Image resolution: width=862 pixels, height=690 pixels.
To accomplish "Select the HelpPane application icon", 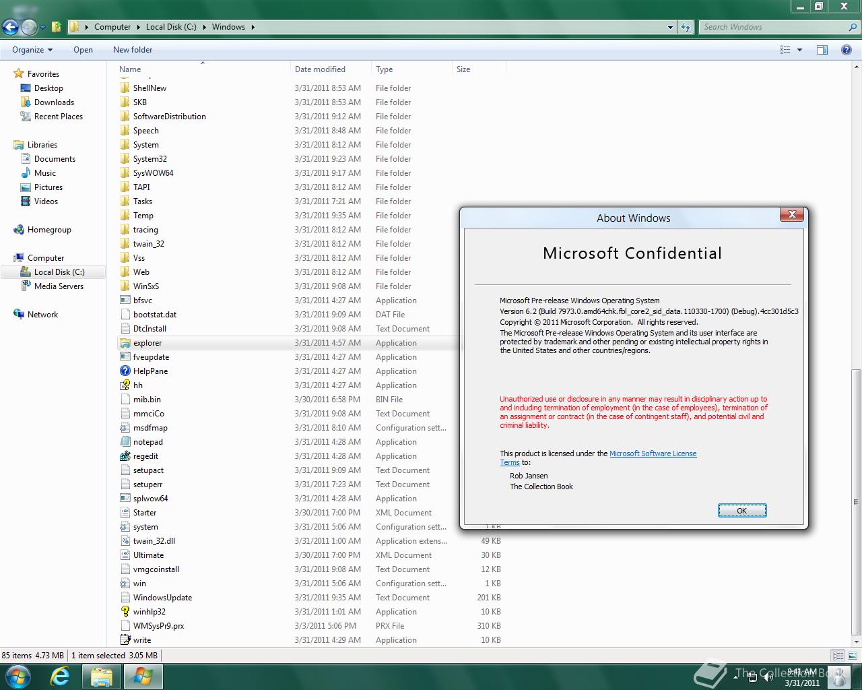I will [x=125, y=371].
